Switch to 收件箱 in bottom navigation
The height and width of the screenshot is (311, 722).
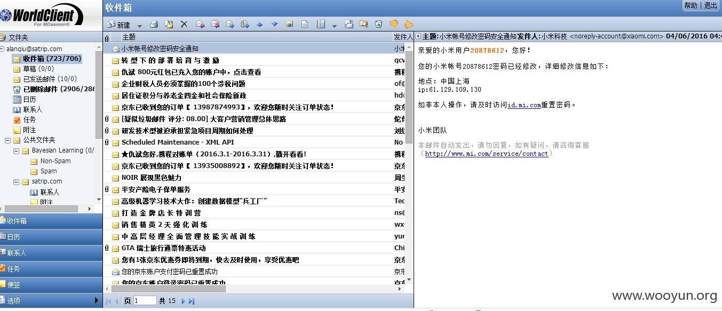51,220
